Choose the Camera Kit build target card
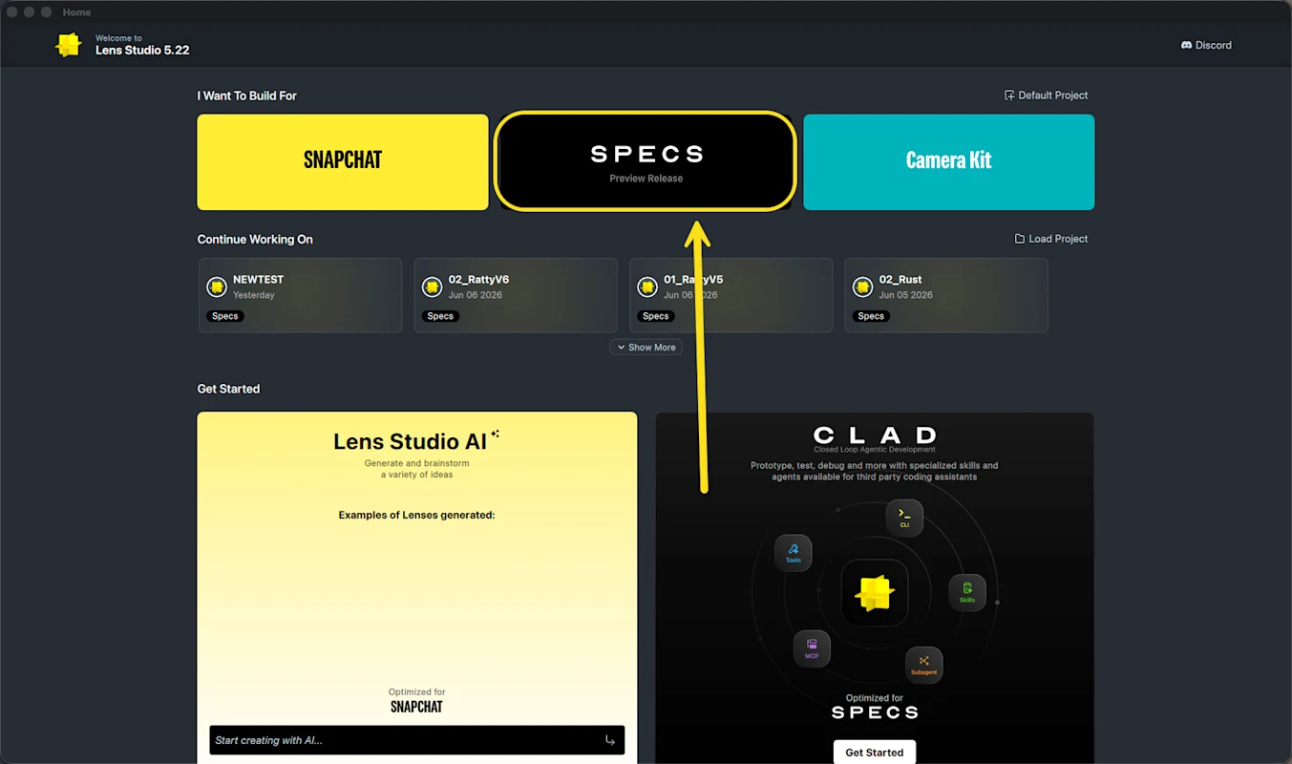 (x=949, y=162)
